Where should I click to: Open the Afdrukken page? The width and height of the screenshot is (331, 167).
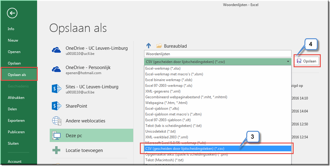[x=16, y=98]
